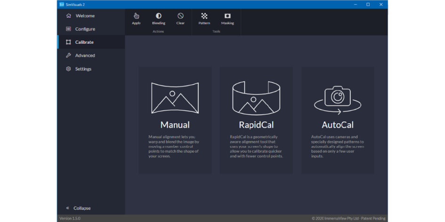Click the frame icon beside Calibrate
The image size is (445, 222).
68,42
